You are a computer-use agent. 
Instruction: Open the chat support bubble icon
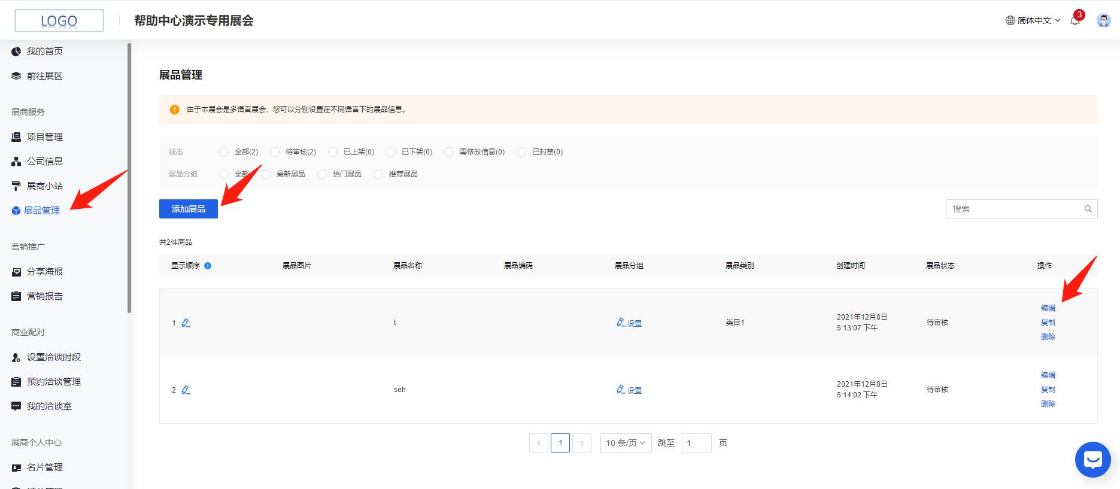[1092, 460]
